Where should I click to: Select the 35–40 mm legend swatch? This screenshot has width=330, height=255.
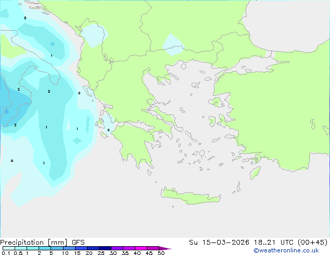click(129, 248)
